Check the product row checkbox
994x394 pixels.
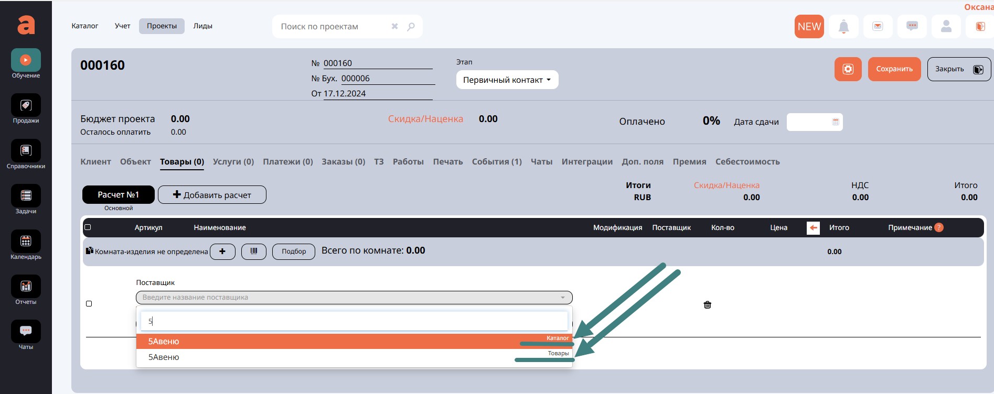pos(89,304)
